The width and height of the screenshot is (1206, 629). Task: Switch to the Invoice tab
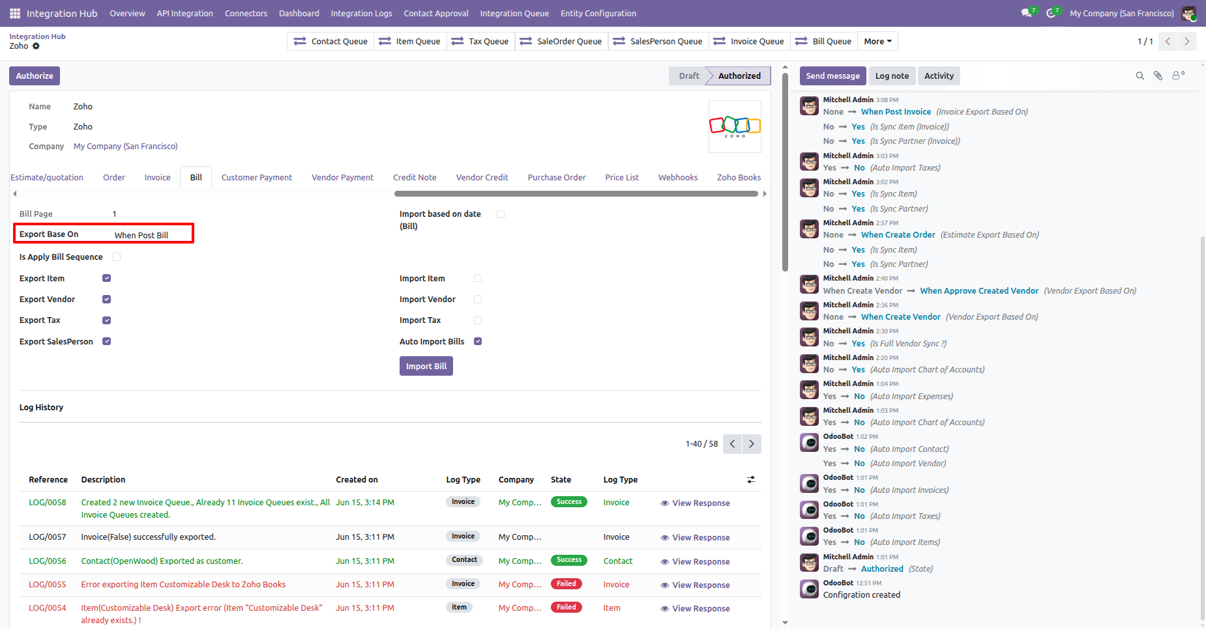tap(157, 177)
